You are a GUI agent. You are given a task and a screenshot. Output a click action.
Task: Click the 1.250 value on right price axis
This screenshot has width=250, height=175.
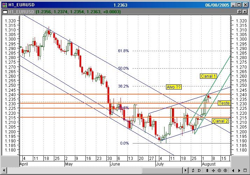(x=241, y=85)
